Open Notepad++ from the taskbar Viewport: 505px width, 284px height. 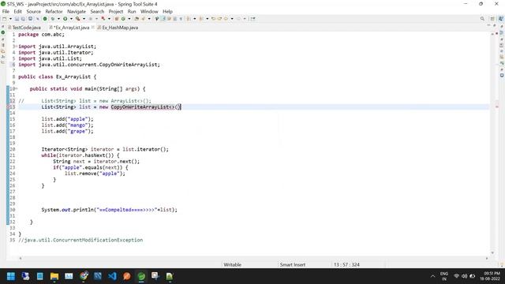coord(170,276)
